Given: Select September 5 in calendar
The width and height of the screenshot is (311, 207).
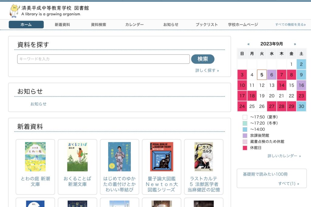Looking at the screenshot, I should pyautogui.click(x=261, y=75).
